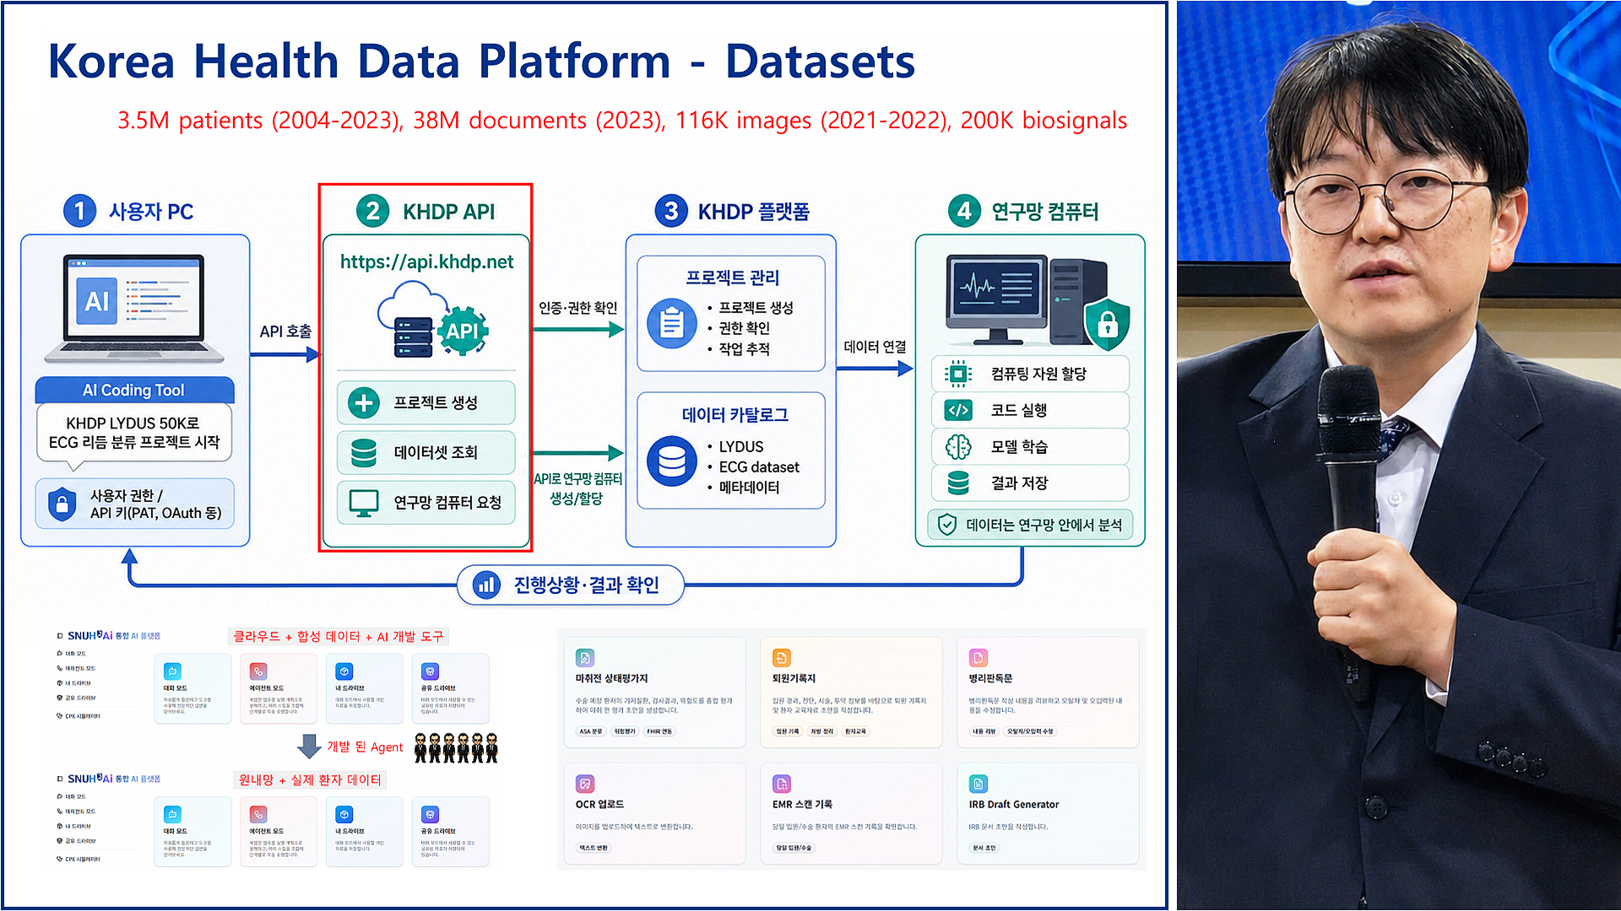Click the chip icon beside 컴퓨팅 자원 할당
The image size is (1621, 911).
click(958, 374)
